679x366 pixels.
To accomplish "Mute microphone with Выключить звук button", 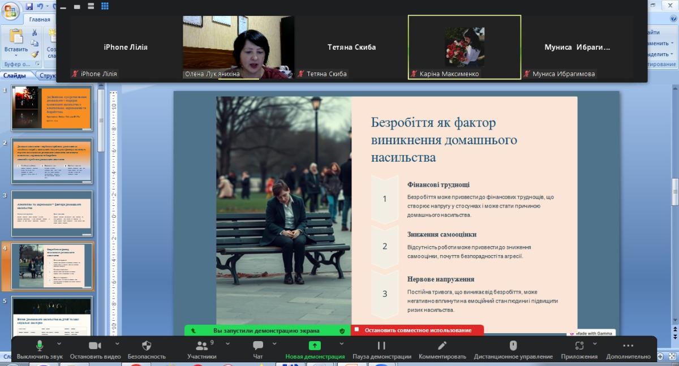I will [x=40, y=348].
